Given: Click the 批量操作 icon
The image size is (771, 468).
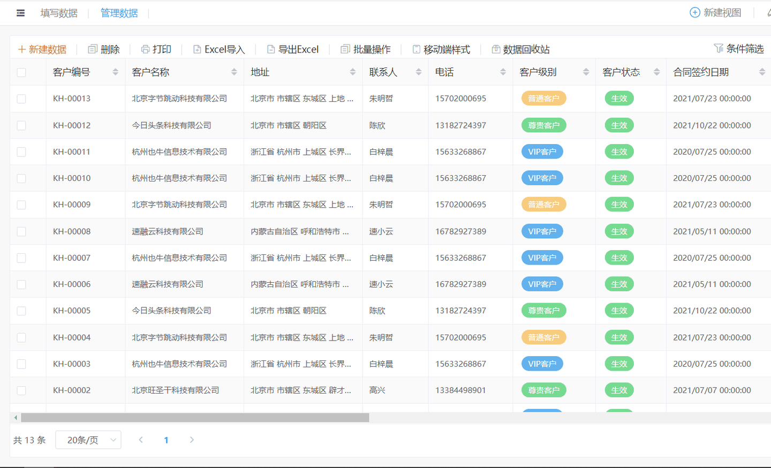Looking at the screenshot, I should click(345, 49).
